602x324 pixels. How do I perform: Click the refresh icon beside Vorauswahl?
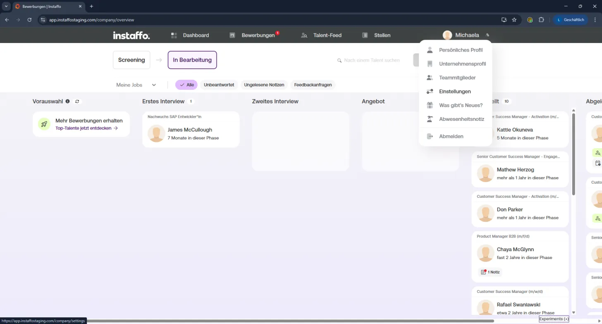[x=77, y=101]
